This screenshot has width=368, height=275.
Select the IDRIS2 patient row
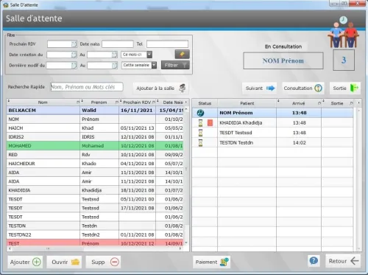tap(95, 137)
